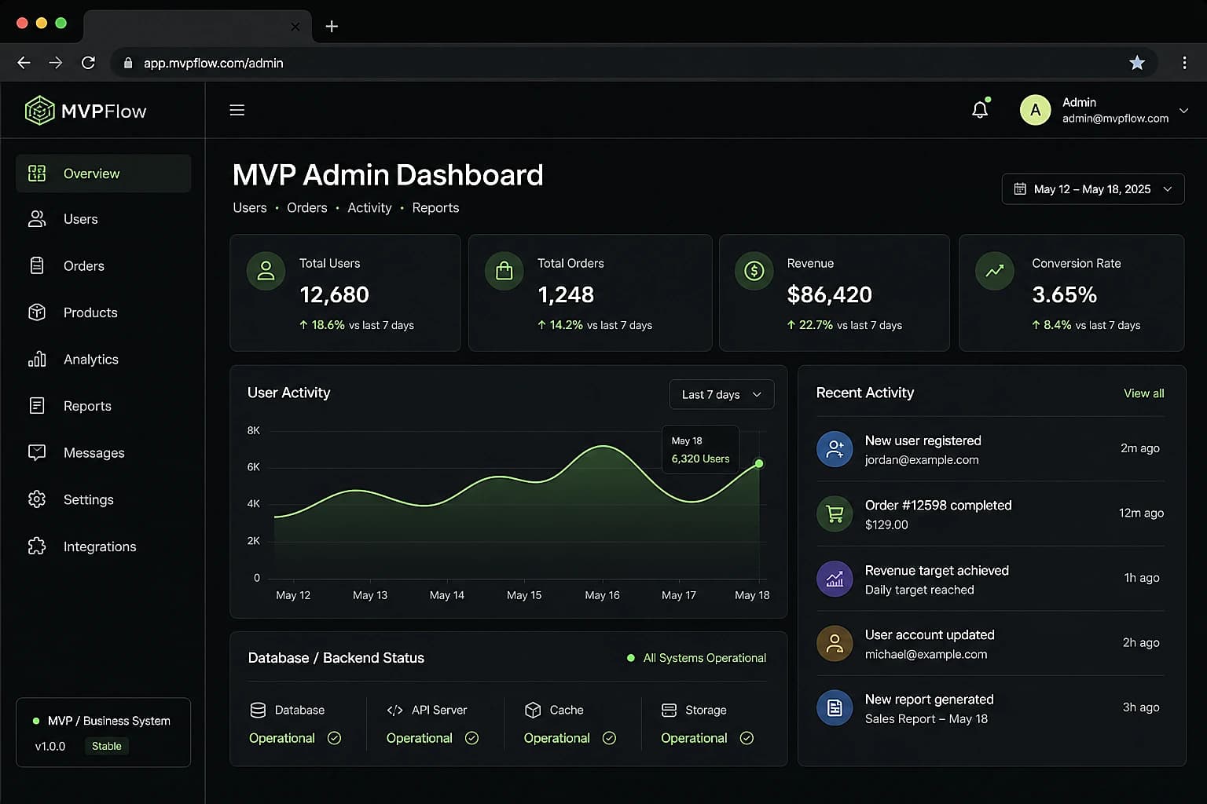Go back using the browser back arrow
This screenshot has width=1207, height=804.
24,63
